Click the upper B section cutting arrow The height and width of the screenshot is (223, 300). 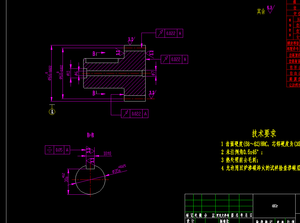pos(99,54)
